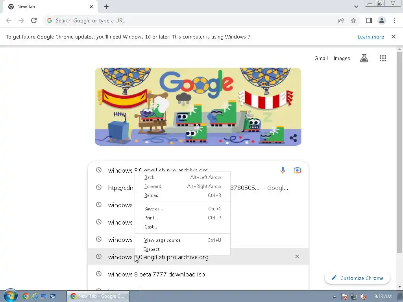Choose Cast... from context menu
The image size is (403, 302).
(x=183, y=227)
